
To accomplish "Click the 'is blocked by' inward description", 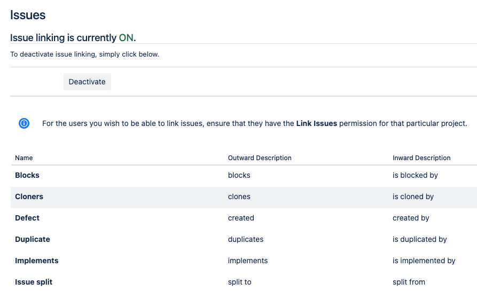I will [415, 175].
